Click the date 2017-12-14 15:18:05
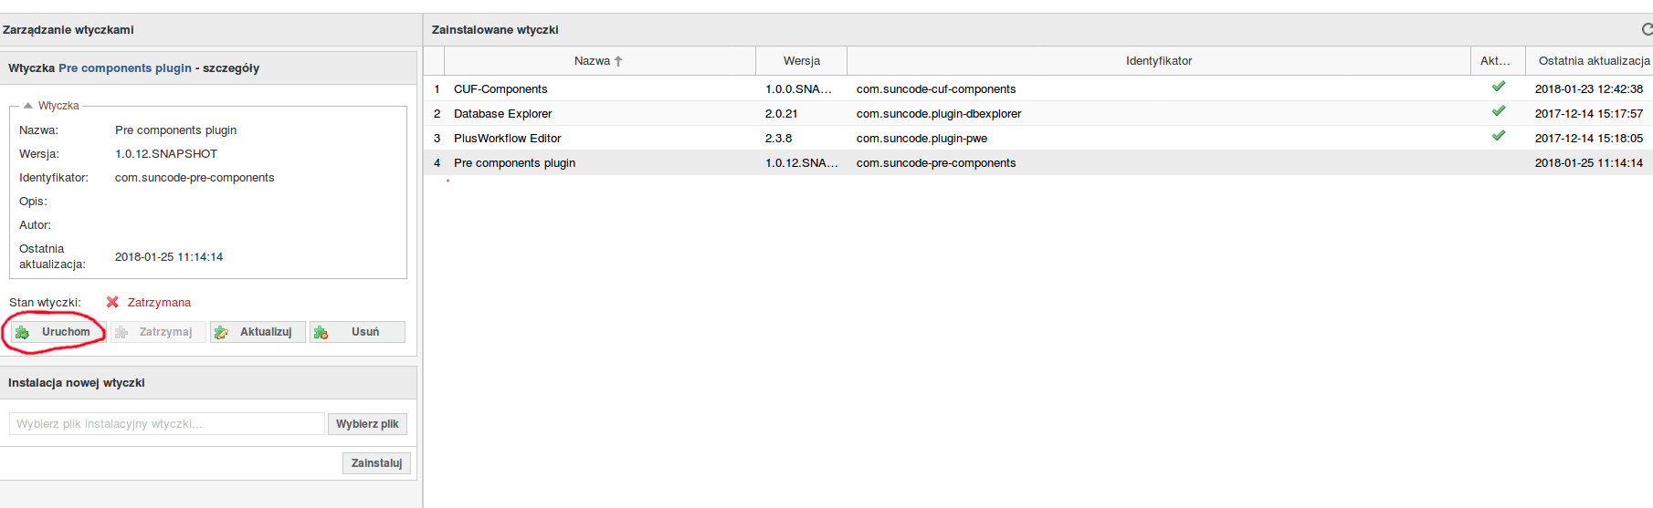The image size is (1653, 508). [1588, 139]
